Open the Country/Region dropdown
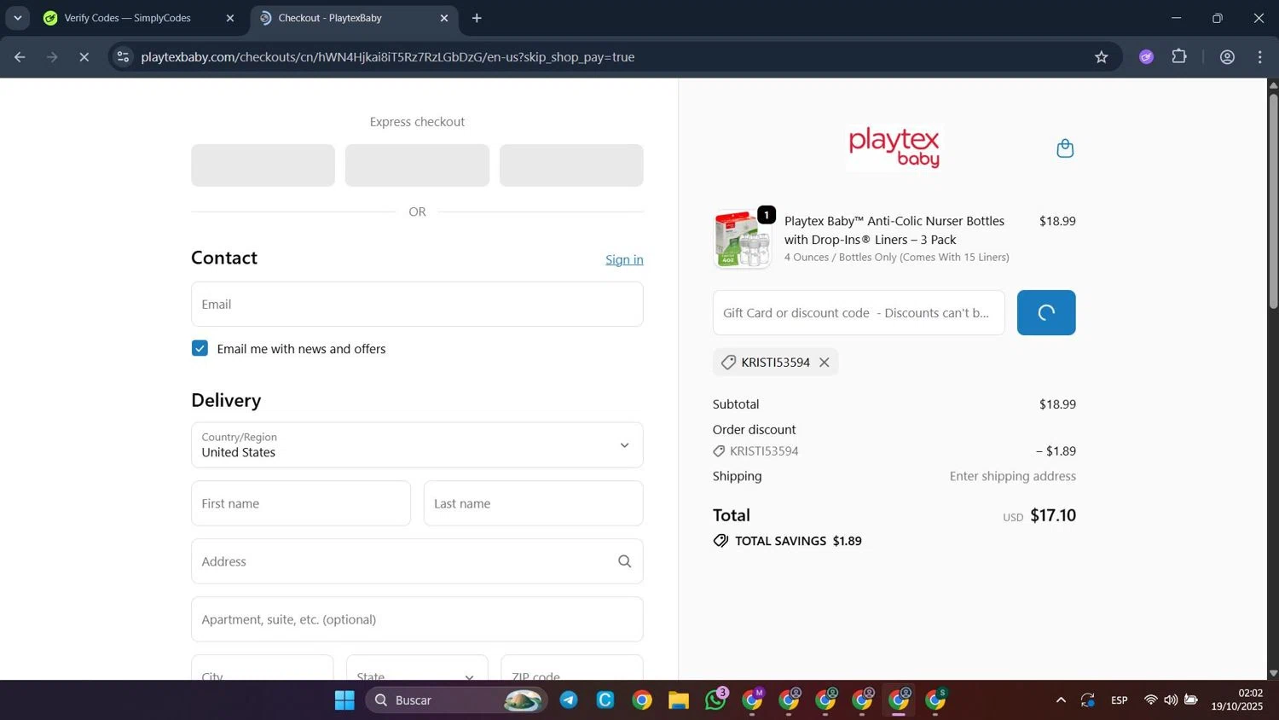Viewport: 1279px width, 720px height. coord(417,444)
